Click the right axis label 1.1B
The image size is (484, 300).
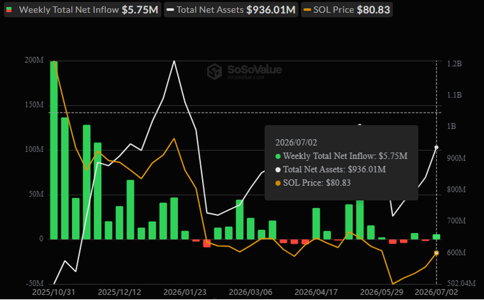pos(454,95)
